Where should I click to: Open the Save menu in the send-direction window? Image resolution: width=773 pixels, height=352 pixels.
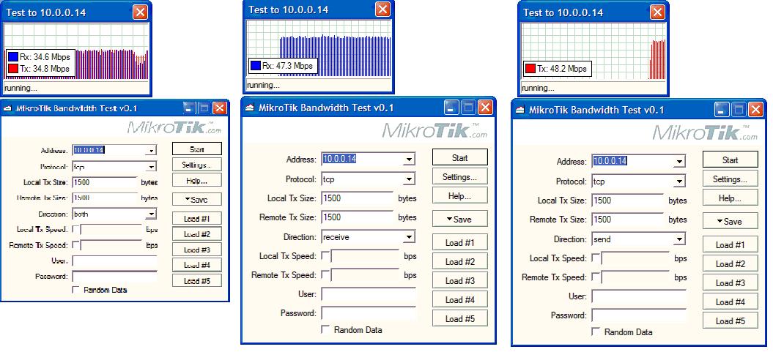[730, 221]
